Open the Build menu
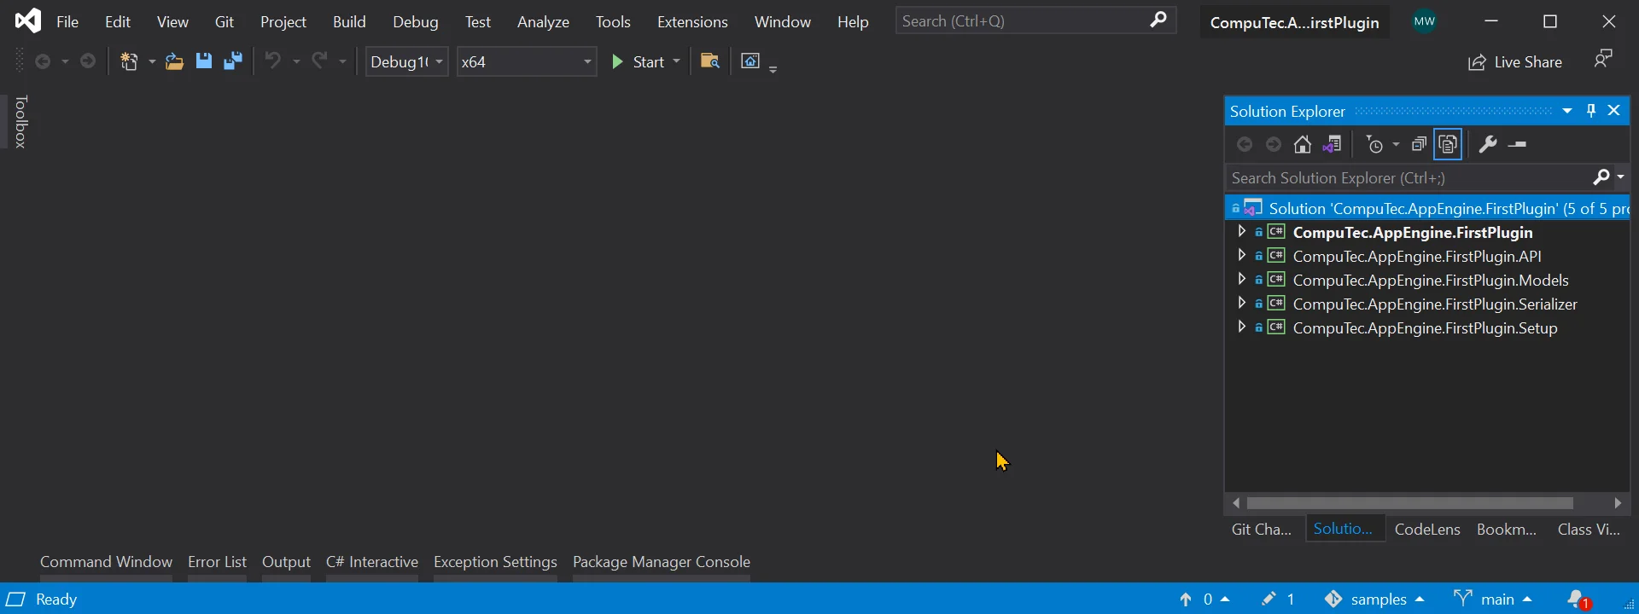1639x614 pixels. coord(349,22)
